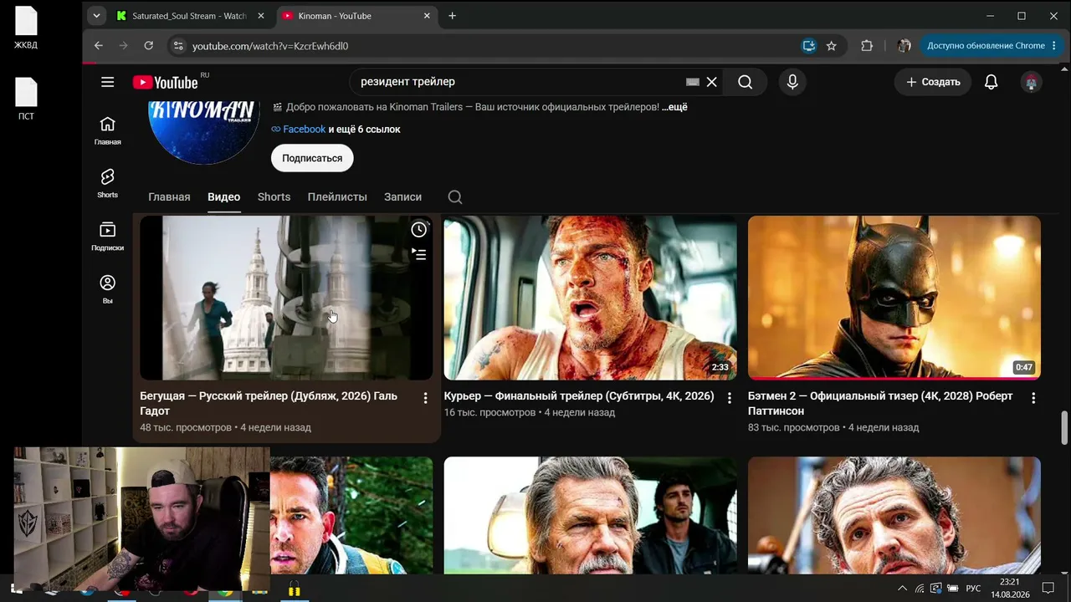This screenshot has width=1071, height=602.
Task: Run search with the magnifier button
Action: 745,82
